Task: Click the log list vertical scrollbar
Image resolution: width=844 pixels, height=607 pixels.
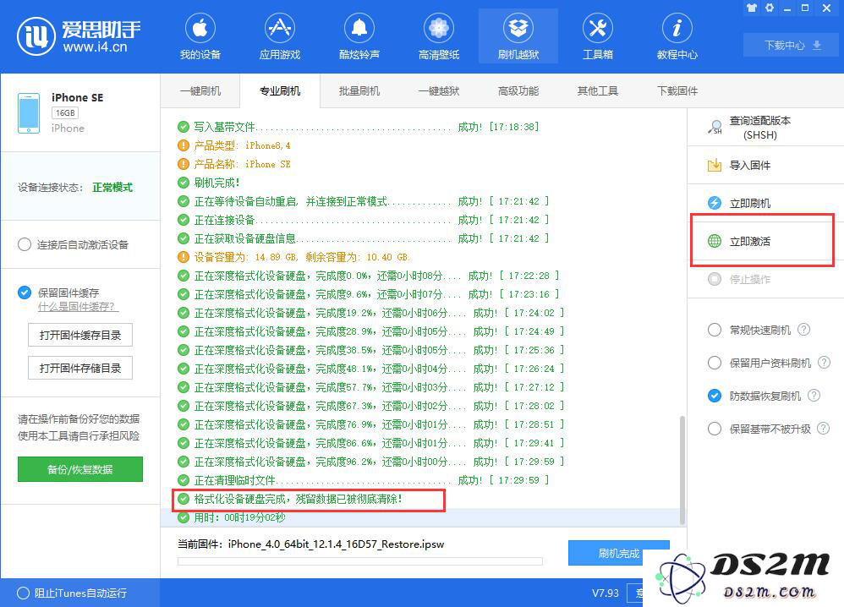Action: click(x=682, y=469)
